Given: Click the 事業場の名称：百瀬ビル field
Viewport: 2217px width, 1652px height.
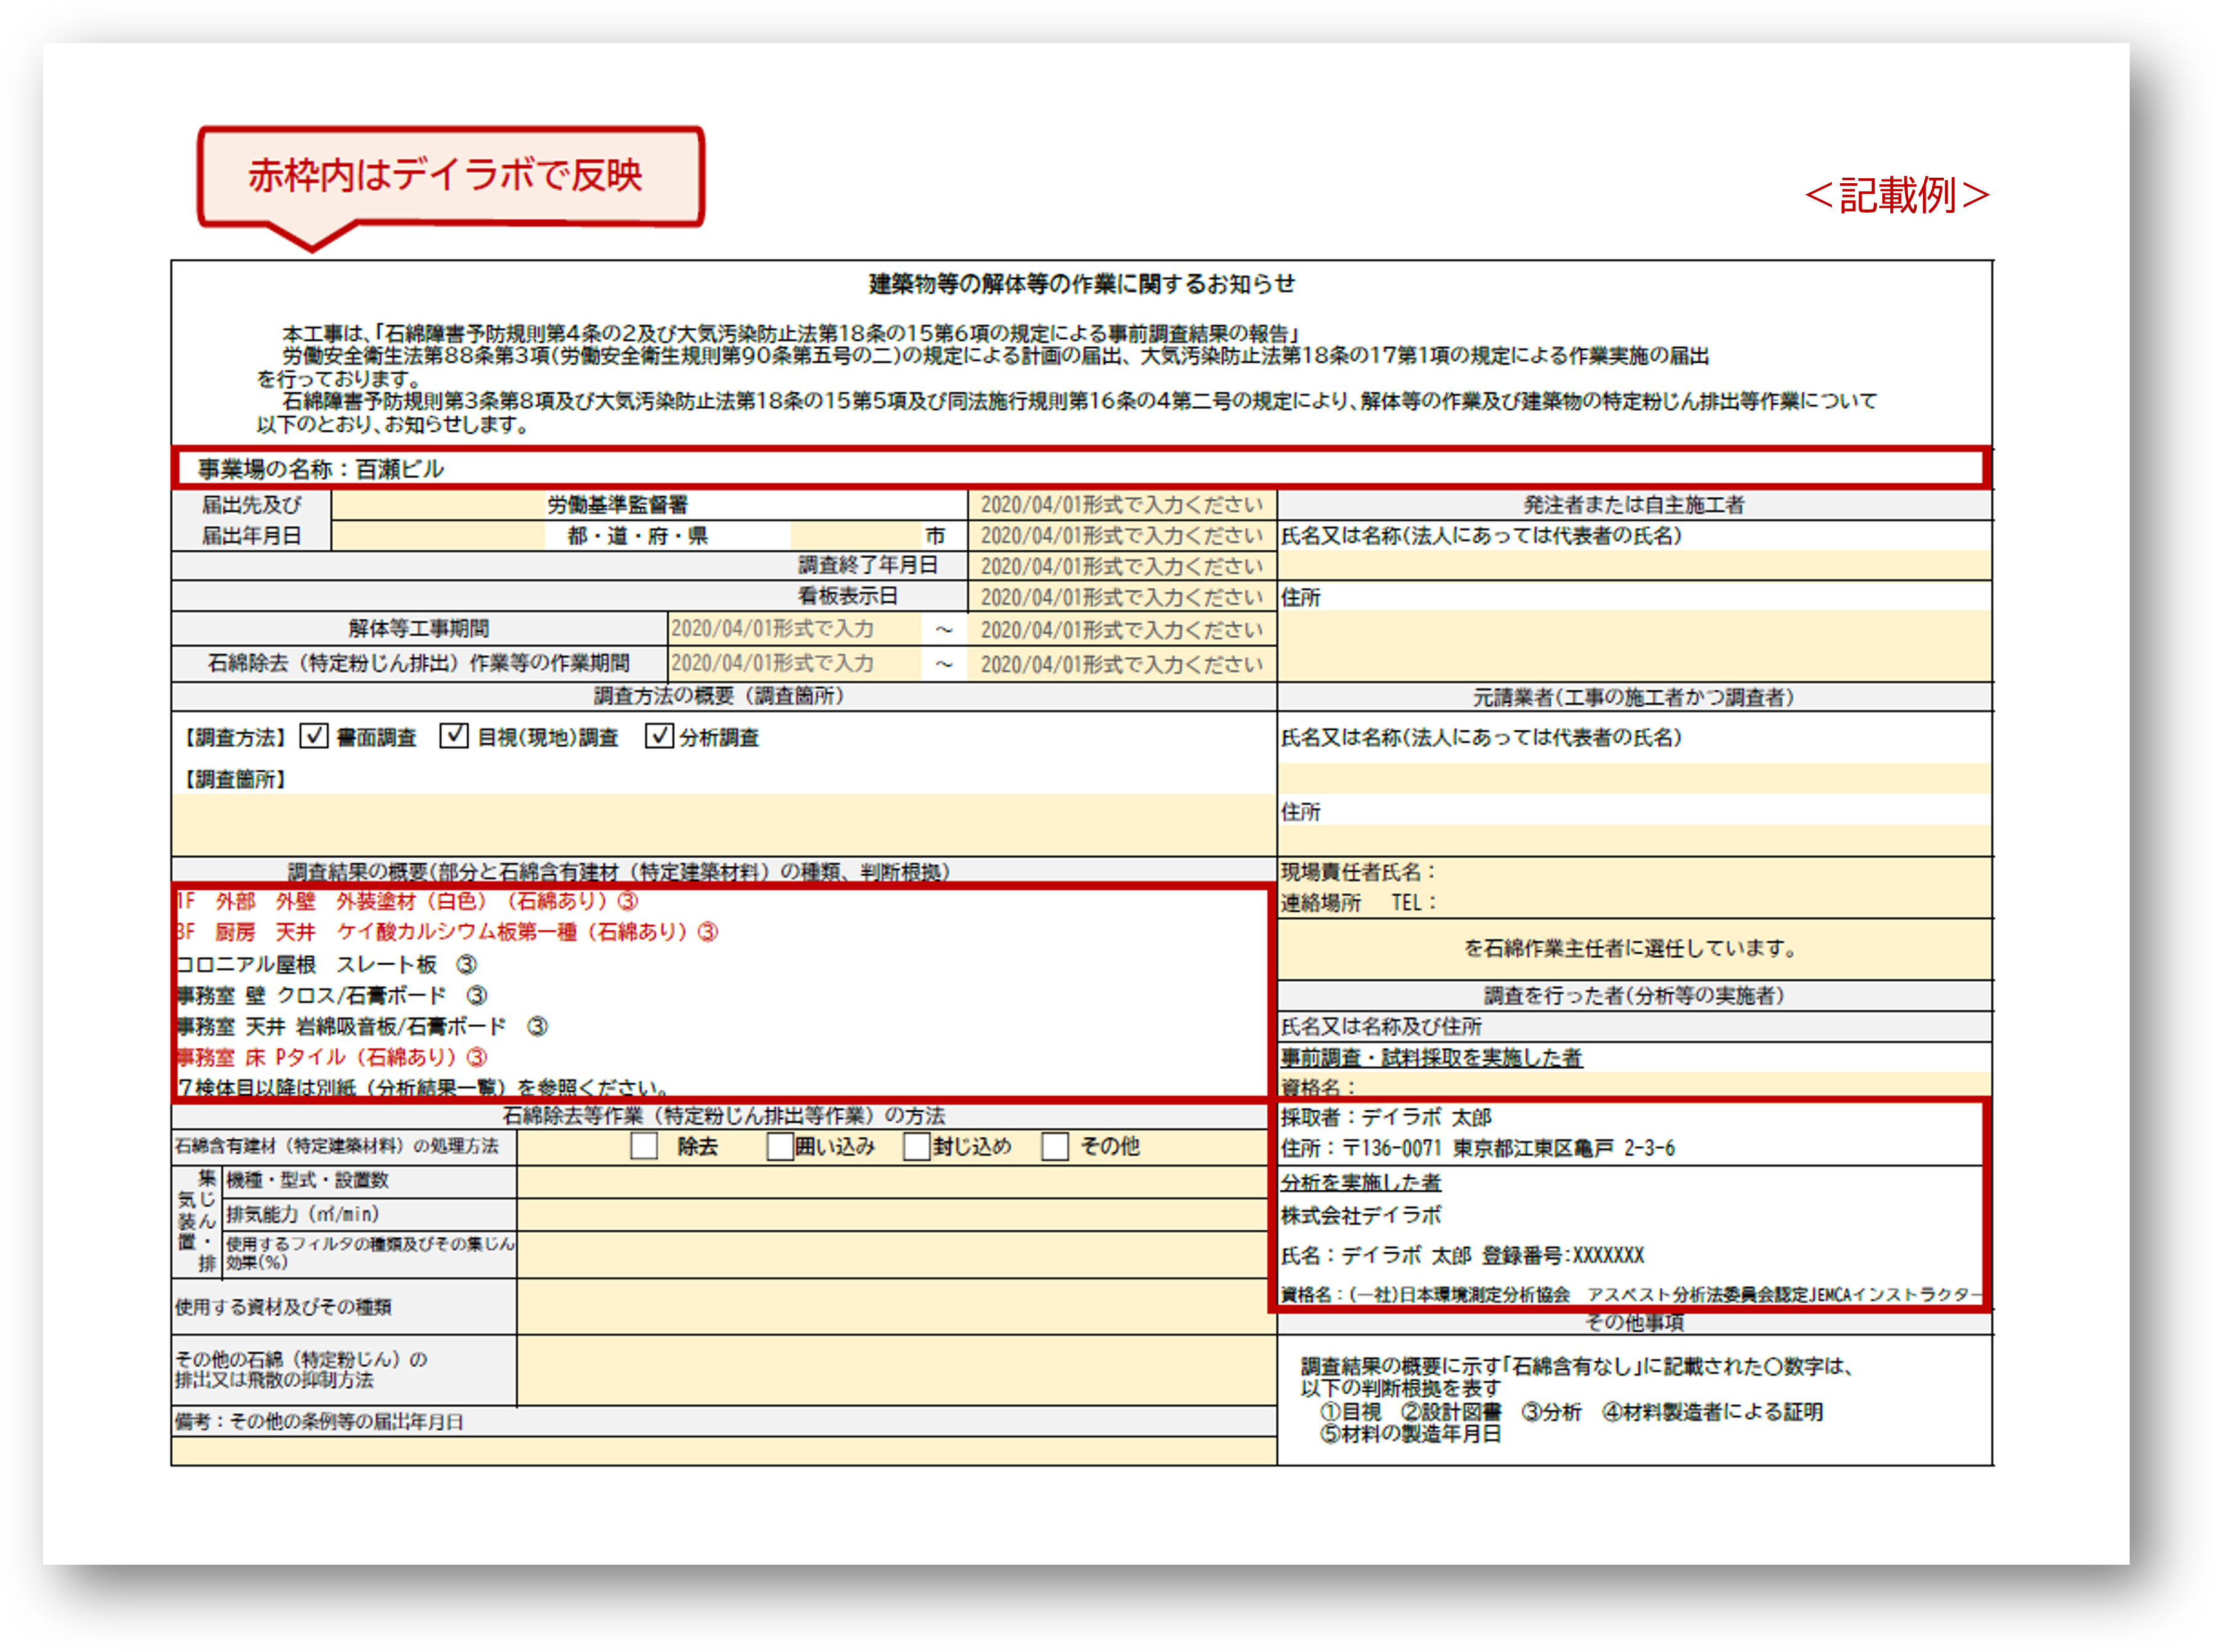Looking at the screenshot, I should (1080, 468).
